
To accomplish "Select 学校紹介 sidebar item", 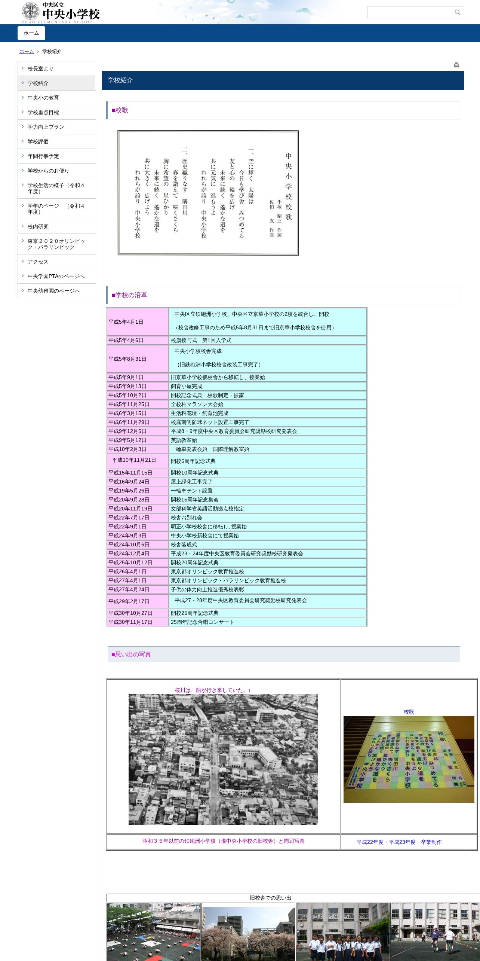I will pyautogui.click(x=57, y=83).
